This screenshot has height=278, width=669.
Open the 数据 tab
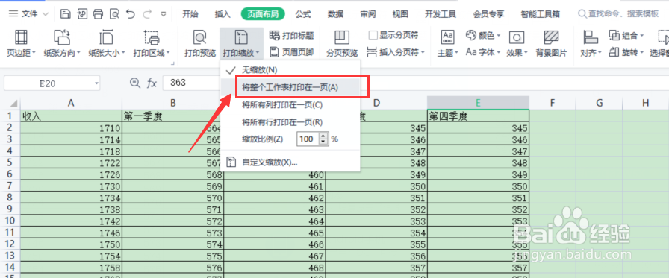pos(335,14)
